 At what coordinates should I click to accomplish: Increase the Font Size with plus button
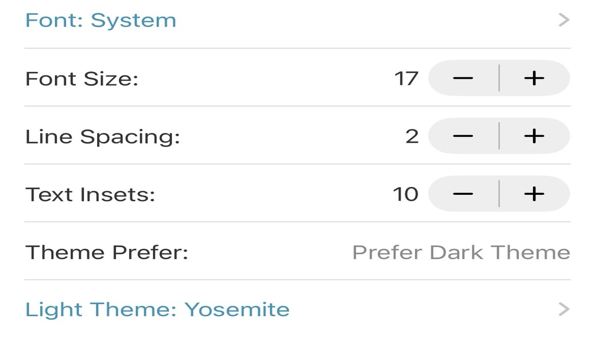click(534, 78)
